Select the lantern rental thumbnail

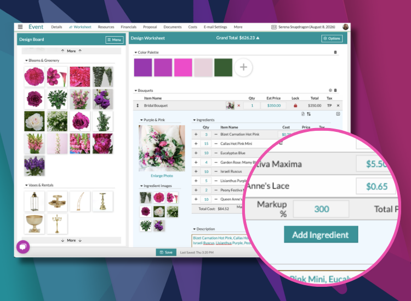tap(35, 201)
